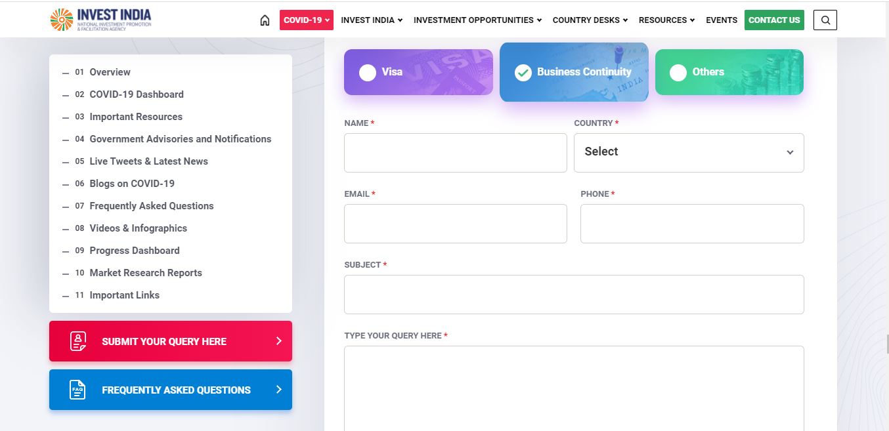The height and width of the screenshot is (431, 889).
Task: Click into the Email input field
Action: (x=455, y=224)
